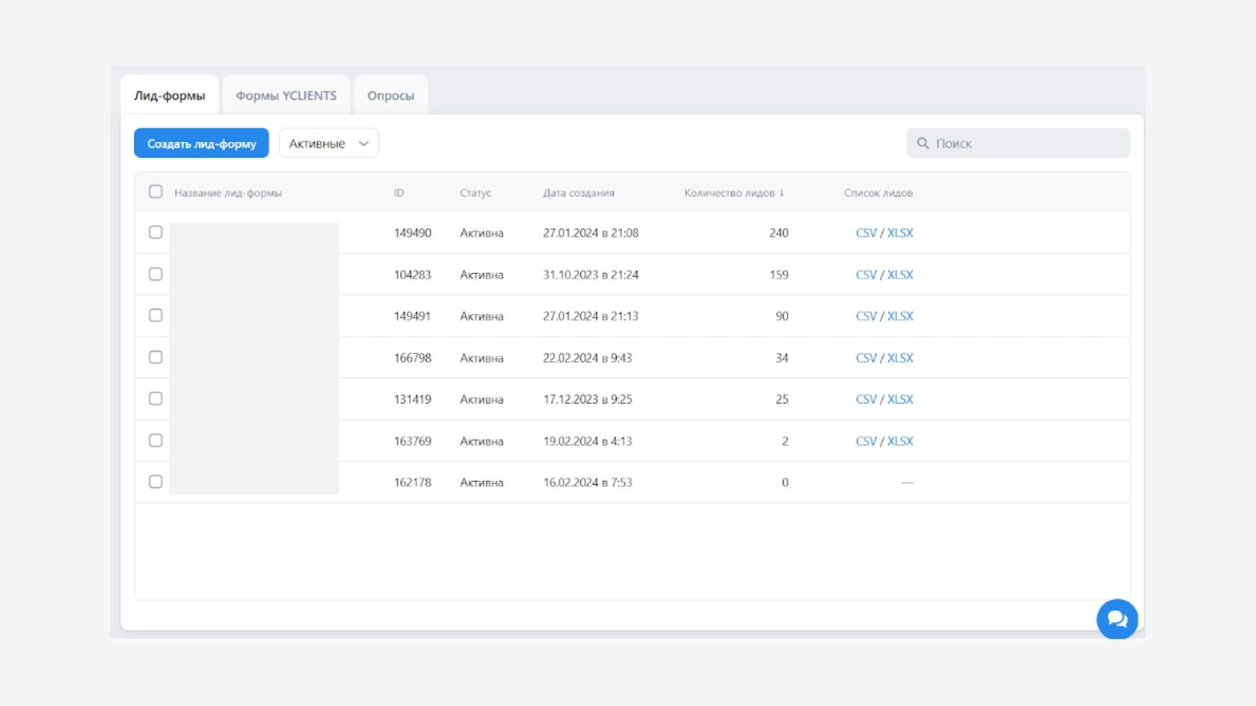
Task: Click the Статус column header
Action: coord(475,193)
